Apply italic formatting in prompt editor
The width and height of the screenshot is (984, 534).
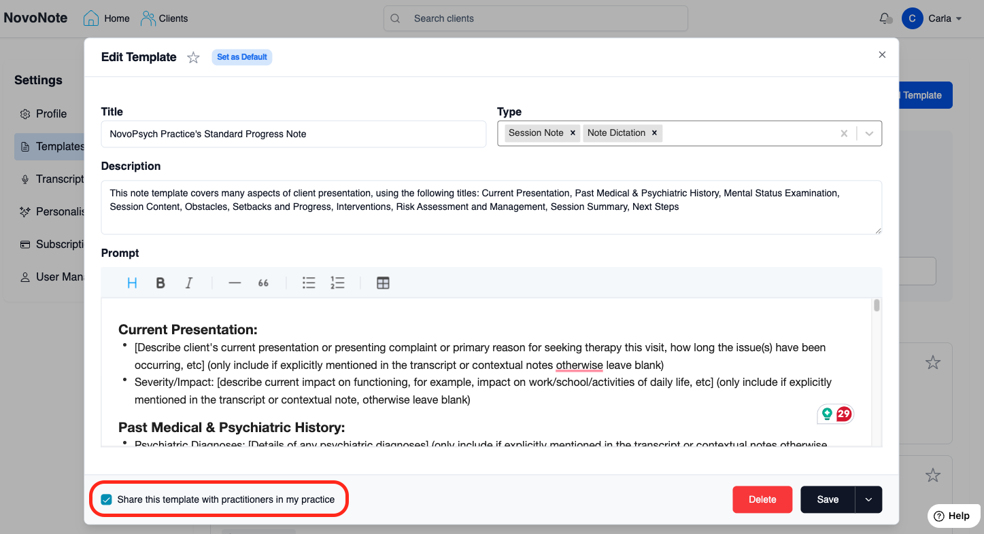[189, 283]
